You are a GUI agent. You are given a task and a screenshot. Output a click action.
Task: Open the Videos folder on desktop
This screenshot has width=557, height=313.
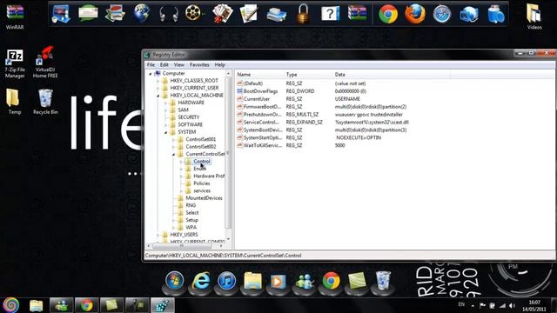534,17
